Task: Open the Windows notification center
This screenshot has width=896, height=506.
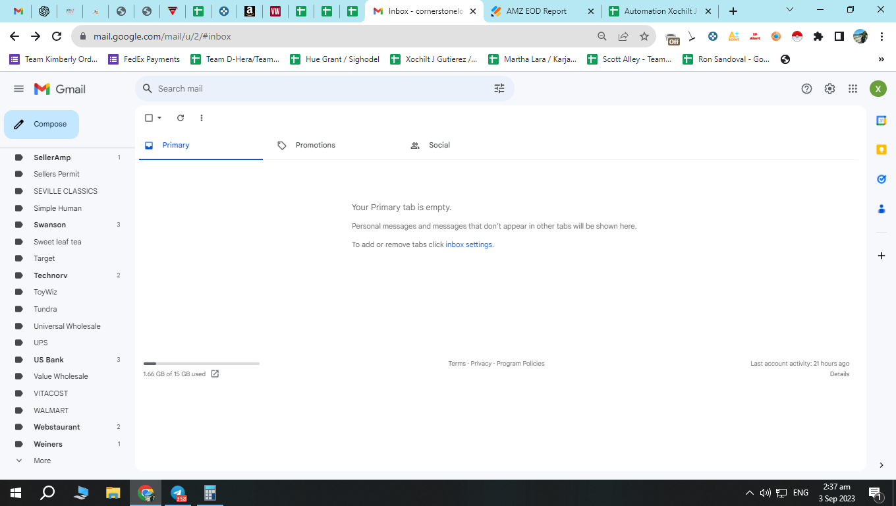Action: pos(876,493)
